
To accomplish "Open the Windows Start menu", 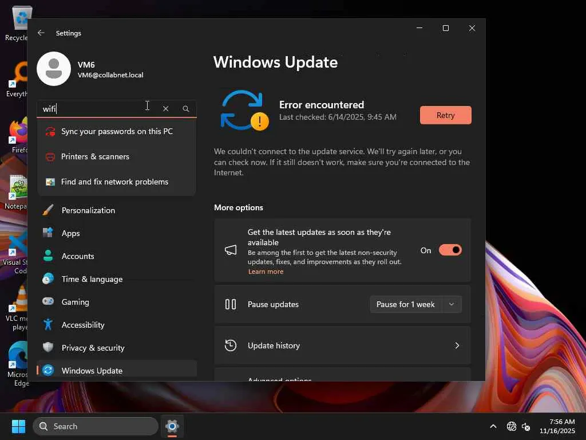I will pyautogui.click(x=18, y=426).
